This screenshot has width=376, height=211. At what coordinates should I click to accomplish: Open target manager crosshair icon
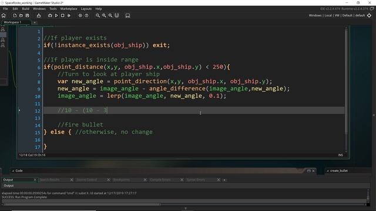pyautogui.click(x=370, y=15)
